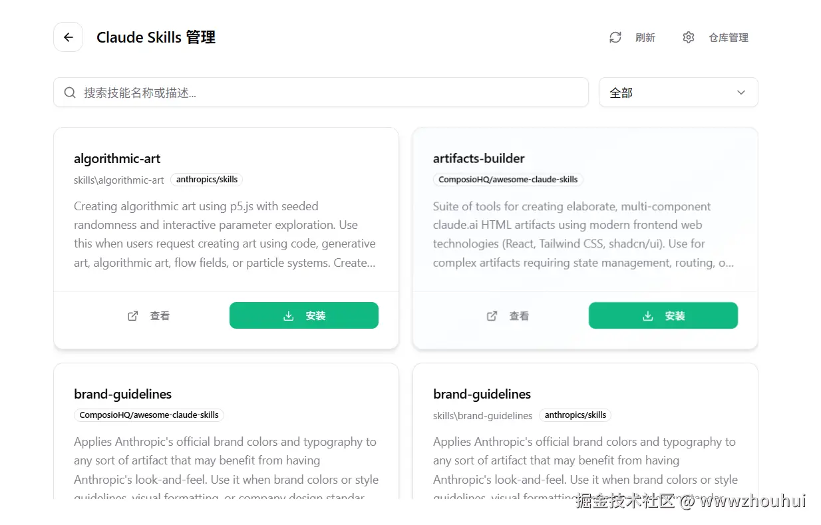Screen dimensions: 821x525
Task: Click the back arrow button
Action: click(68, 37)
